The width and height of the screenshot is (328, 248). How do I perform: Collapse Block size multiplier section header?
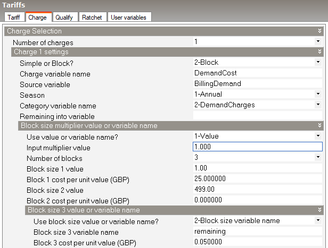tap(319, 126)
